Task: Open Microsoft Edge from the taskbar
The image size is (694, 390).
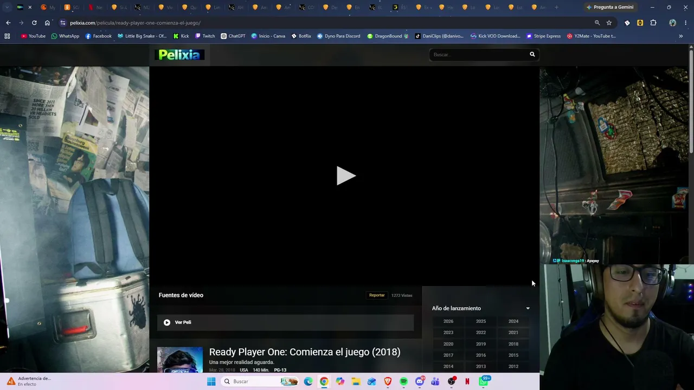Action: [x=308, y=381]
